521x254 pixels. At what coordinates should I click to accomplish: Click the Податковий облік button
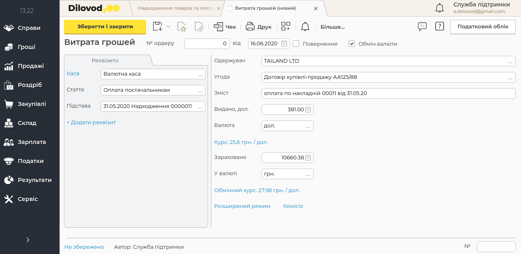tap(483, 27)
